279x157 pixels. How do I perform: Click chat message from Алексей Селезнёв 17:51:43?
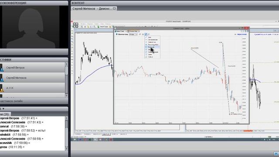(x=21, y=122)
